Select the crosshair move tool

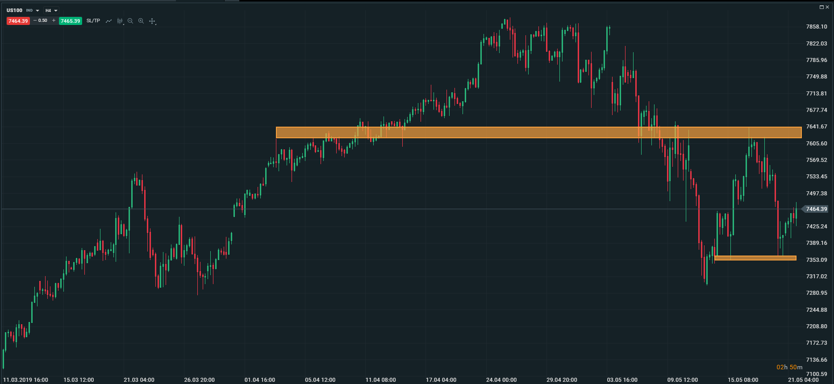pyautogui.click(x=152, y=21)
